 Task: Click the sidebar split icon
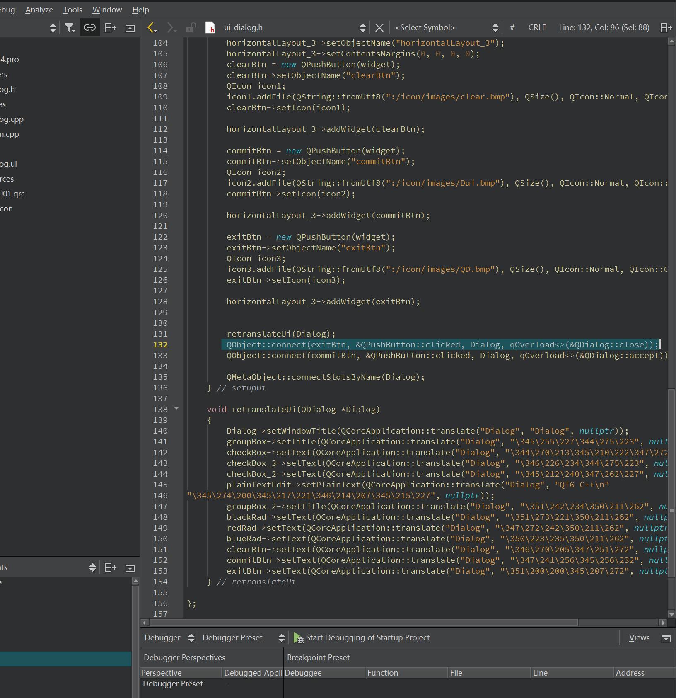(110, 28)
